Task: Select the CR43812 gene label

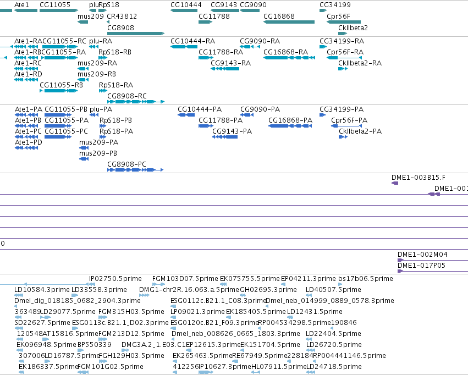Action: coord(122,16)
